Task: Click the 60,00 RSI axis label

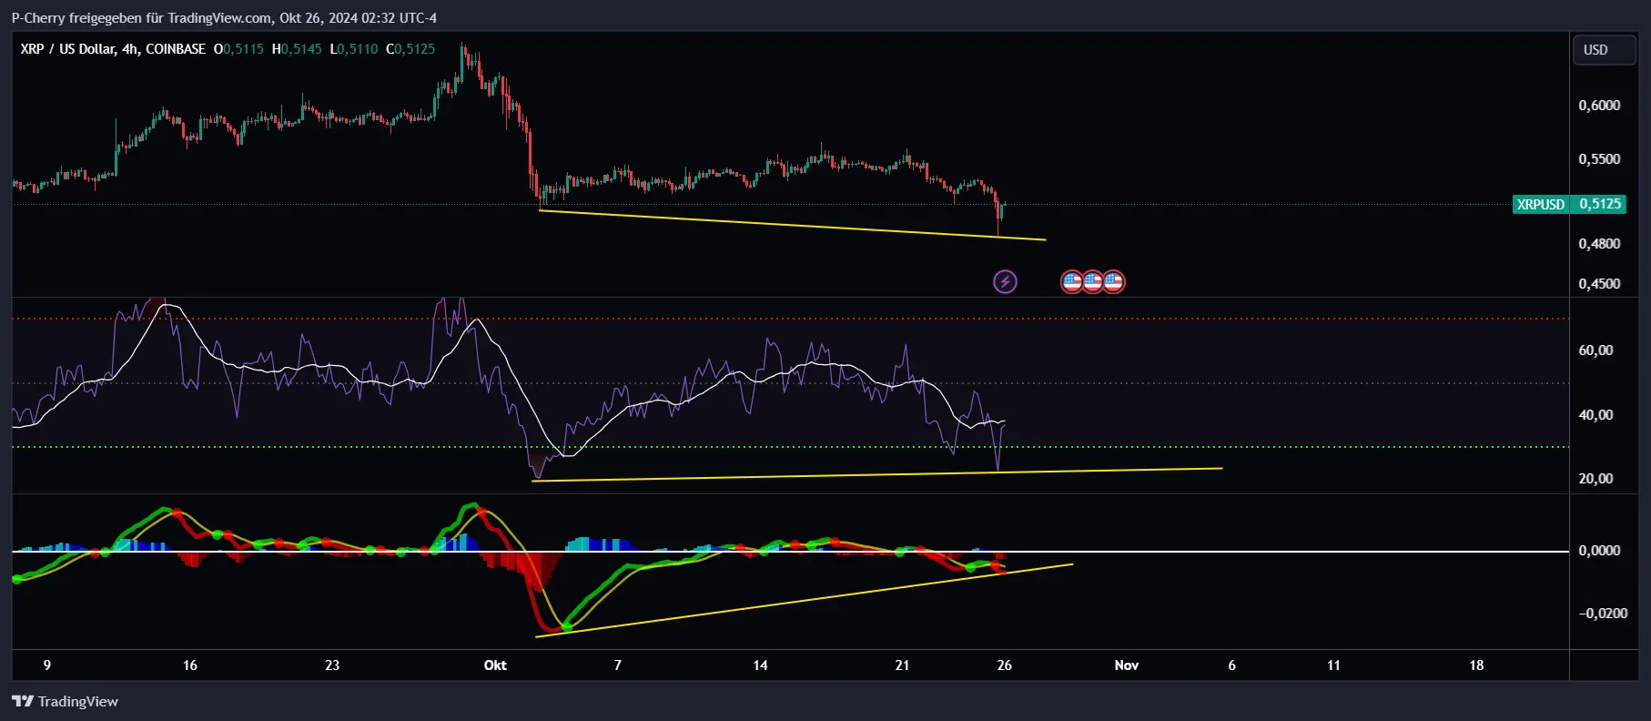Action: (1595, 350)
